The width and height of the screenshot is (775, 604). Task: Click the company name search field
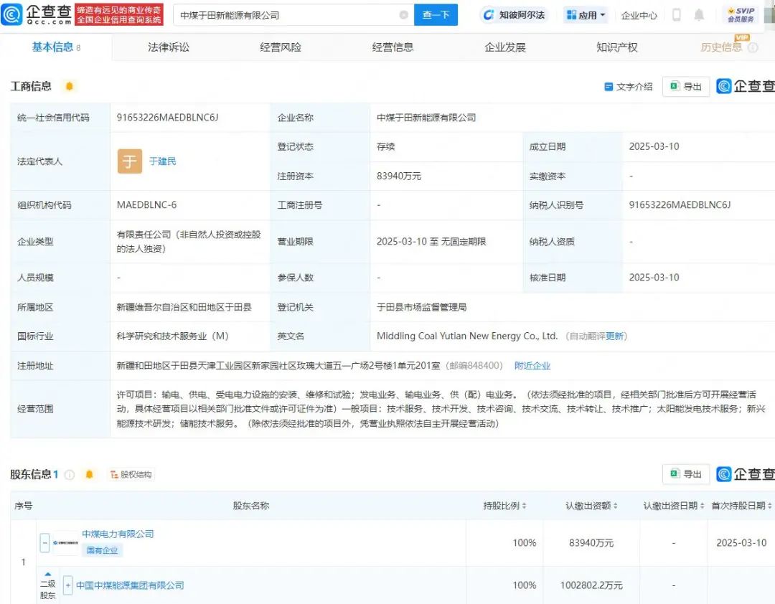(x=287, y=15)
